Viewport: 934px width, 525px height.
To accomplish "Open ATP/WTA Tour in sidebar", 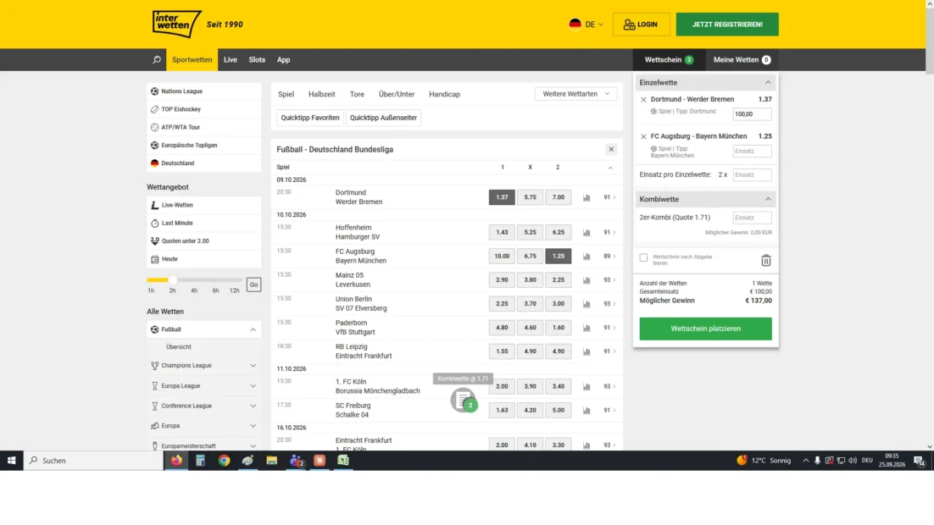I will coord(203,127).
